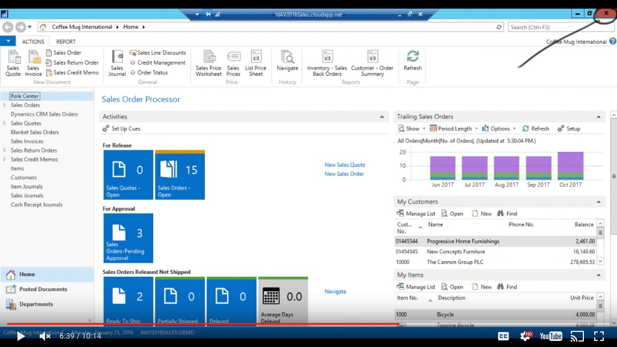Viewport: 617px width, 347px height.
Task: Select Role Center in the tree
Action: (x=25, y=96)
